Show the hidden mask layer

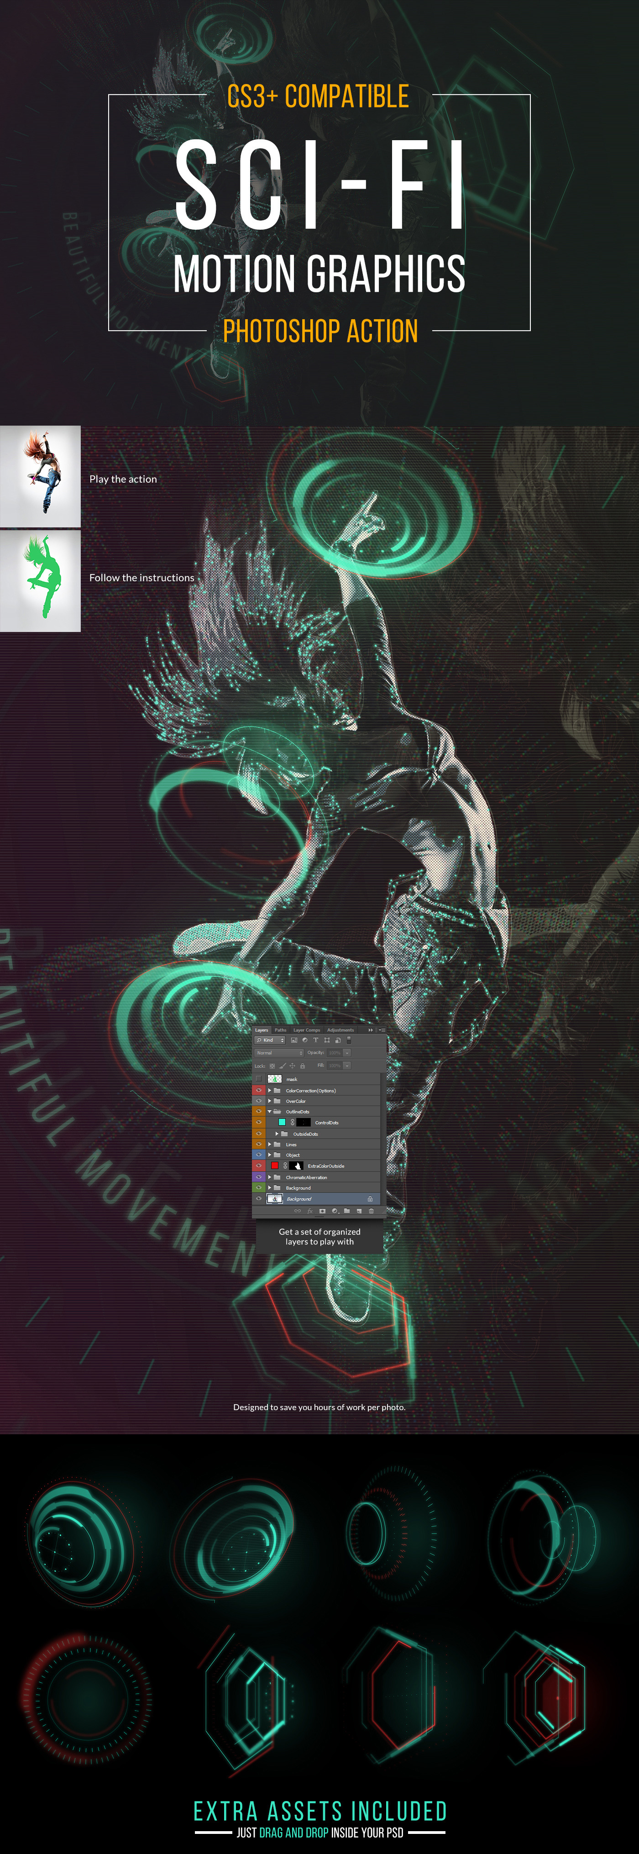tap(258, 1079)
